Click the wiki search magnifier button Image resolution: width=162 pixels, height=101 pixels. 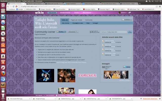[x=130, y=32]
